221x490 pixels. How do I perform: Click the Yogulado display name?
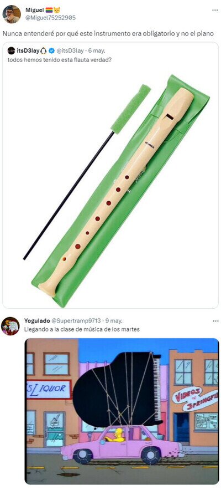[x=36, y=320]
